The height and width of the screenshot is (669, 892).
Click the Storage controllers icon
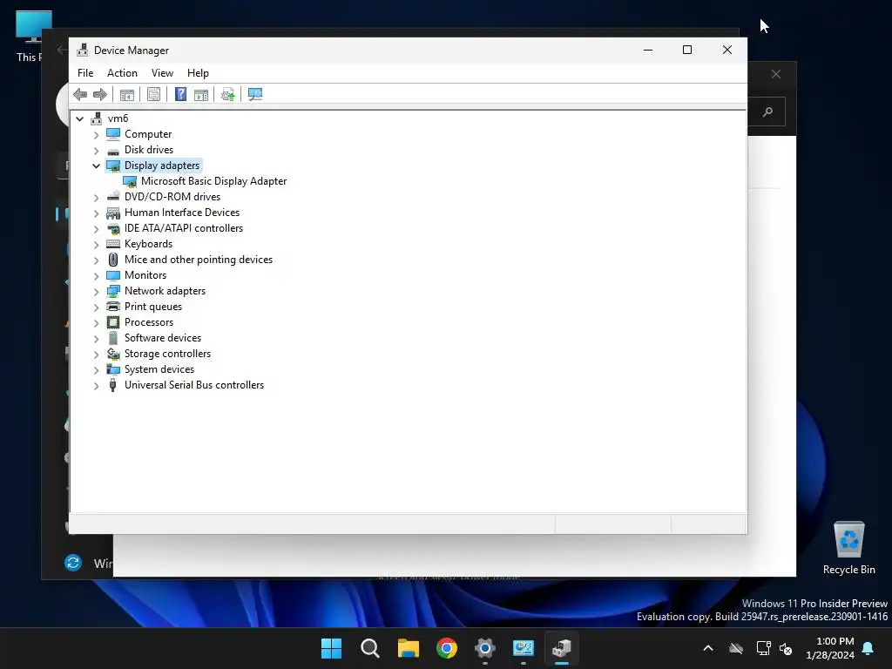[x=113, y=354]
